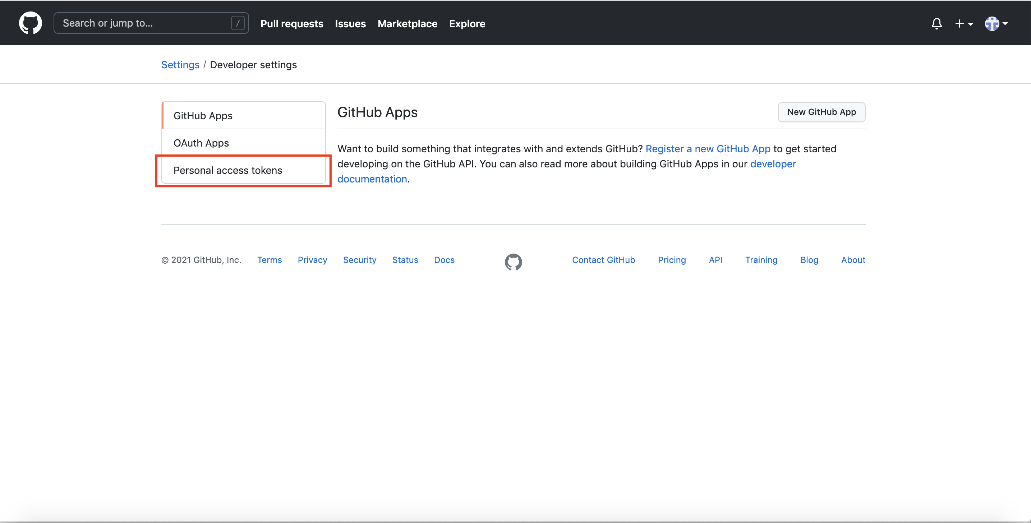The width and height of the screenshot is (1031, 523).
Task: Open Issues from the top navigation
Action: [x=350, y=24]
